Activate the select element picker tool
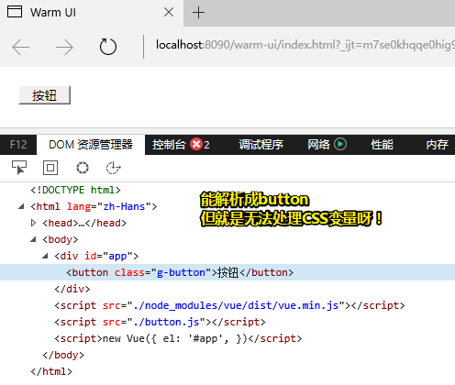This screenshot has height=385, width=455. pyautogui.click(x=19, y=168)
